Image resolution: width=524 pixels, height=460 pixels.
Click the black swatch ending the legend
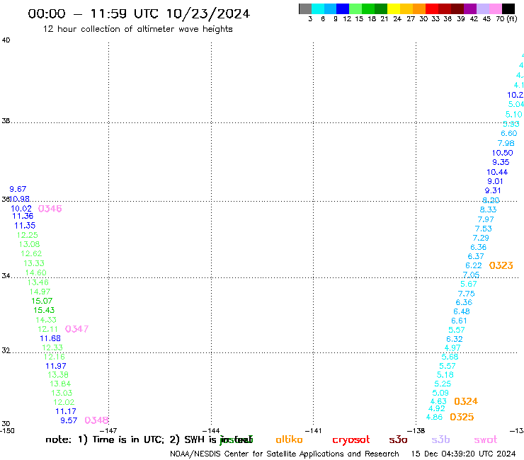coord(508,8)
